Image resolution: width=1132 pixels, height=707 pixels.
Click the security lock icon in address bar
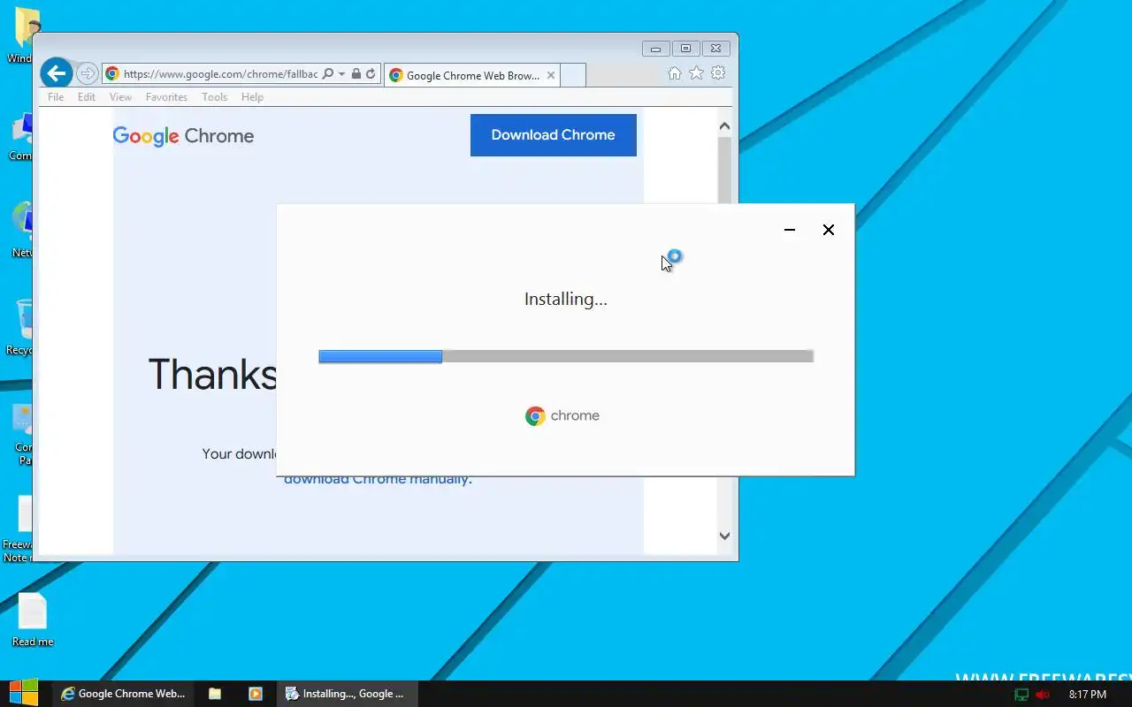(x=356, y=74)
